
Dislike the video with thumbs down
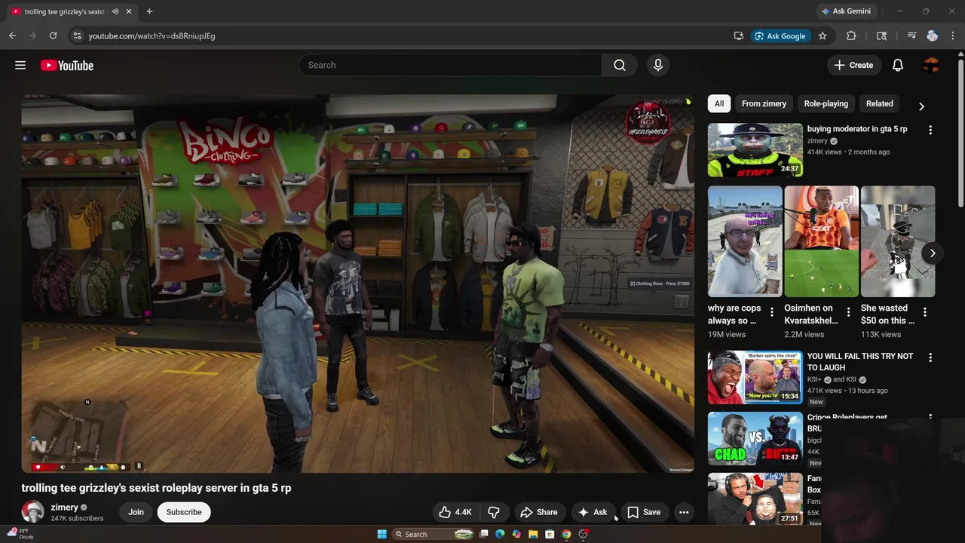coord(494,512)
